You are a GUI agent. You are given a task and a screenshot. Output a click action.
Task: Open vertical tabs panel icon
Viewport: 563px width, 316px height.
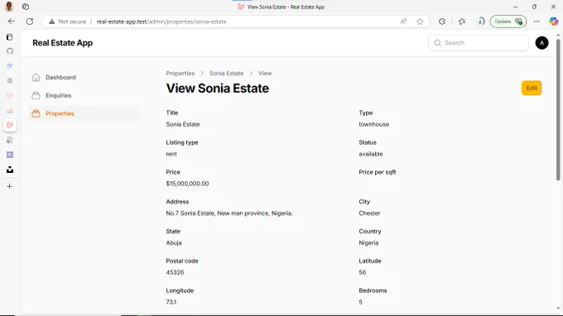point(10,37)
